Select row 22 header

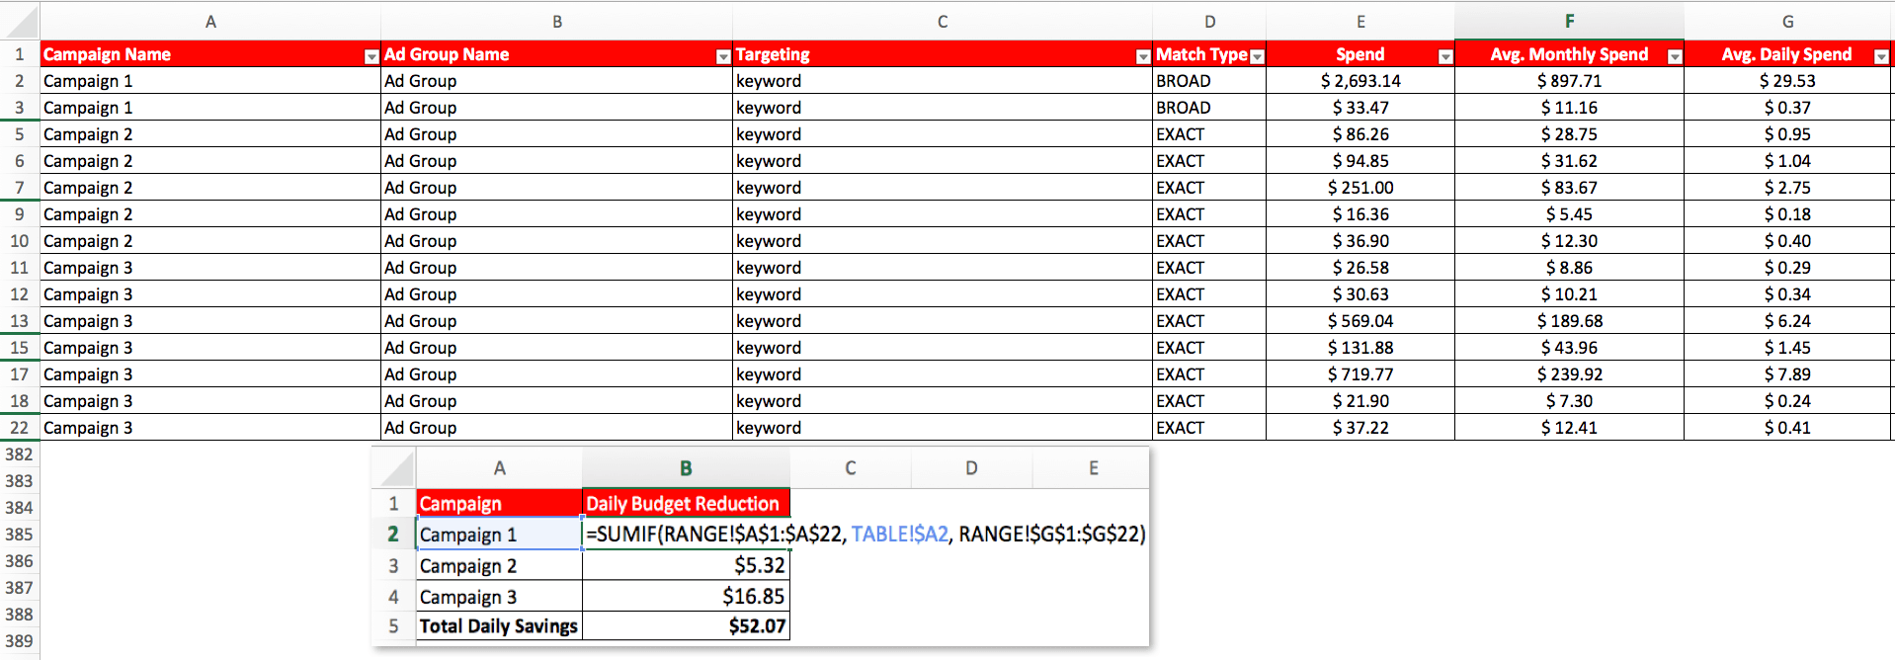coord(20,428)
